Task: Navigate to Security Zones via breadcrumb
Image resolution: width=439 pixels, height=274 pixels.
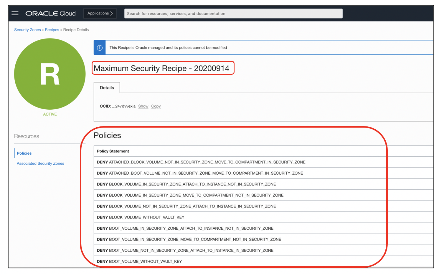Action: 27,30
